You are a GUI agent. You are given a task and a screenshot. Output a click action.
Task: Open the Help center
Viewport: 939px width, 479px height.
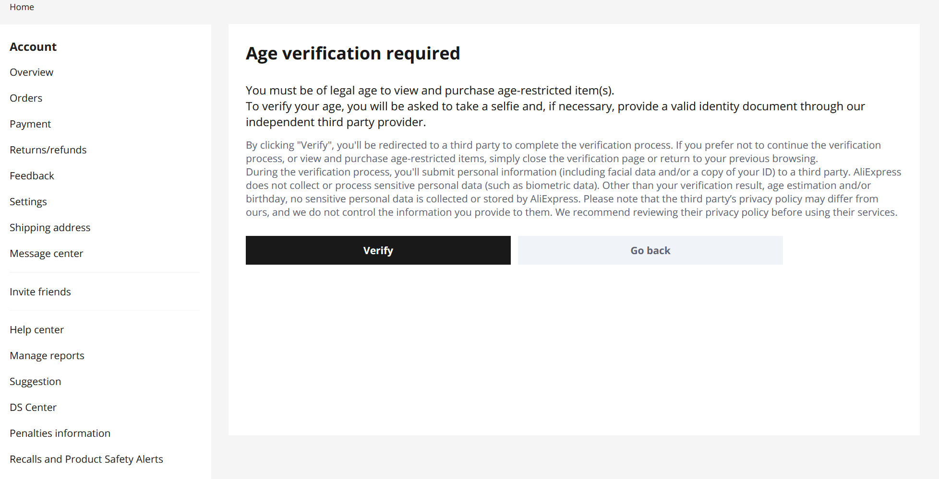coord(36,330)
